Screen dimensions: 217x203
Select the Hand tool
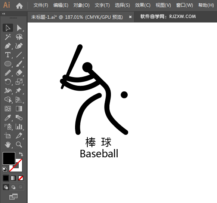point(8,145)
